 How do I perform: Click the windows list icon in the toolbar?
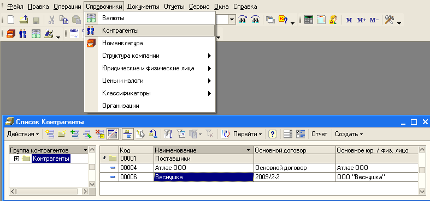click(x=270, y=20)
